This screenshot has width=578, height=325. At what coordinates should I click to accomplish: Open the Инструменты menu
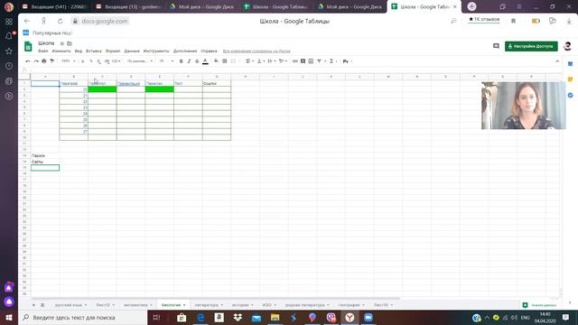[x=156, y=51]
